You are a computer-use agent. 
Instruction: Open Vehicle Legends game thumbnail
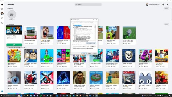[30, 78]
